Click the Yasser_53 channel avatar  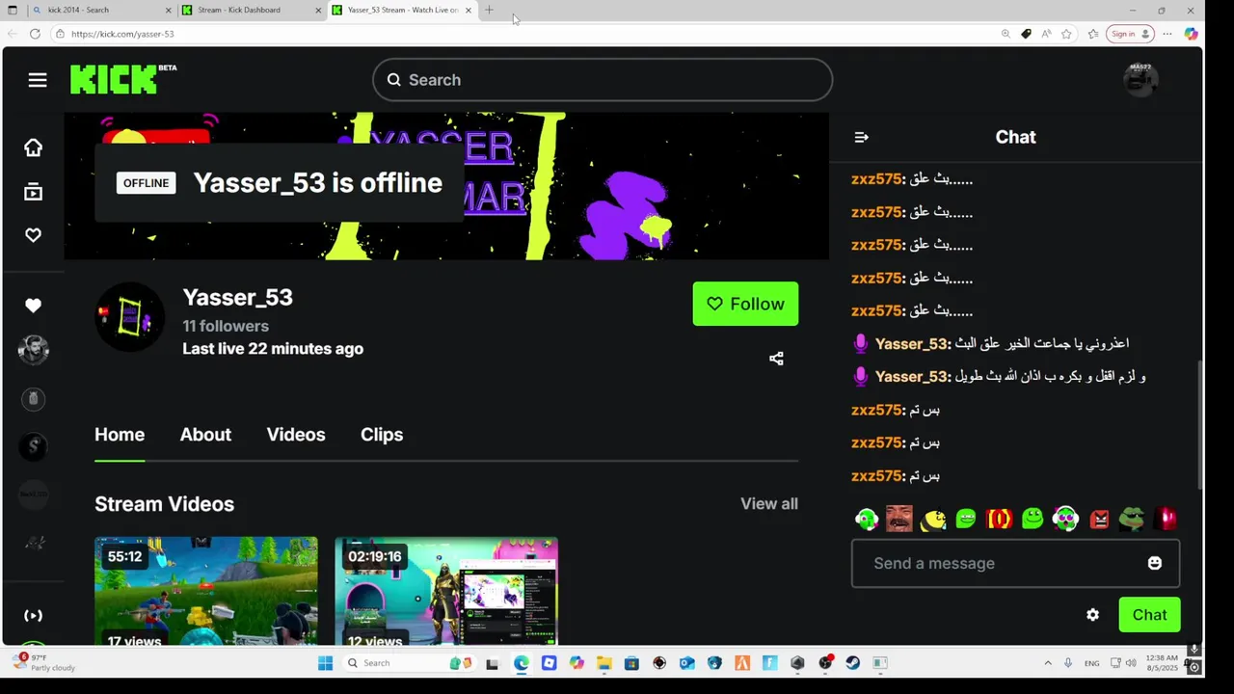click(129, 317)
